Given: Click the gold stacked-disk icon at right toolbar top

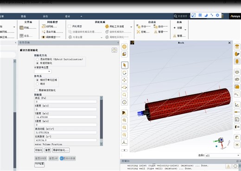Looking at the screenshot, I should coord(237,46).
